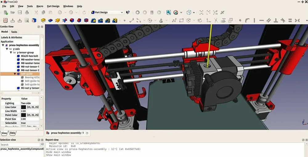
Task: Click the Print icon in toolbar
Action: (x=27, y=13)
